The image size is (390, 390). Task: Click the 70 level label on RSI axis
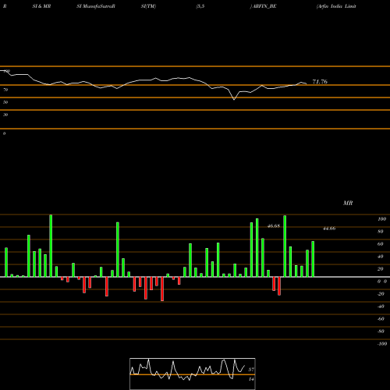tap(5, 90)
